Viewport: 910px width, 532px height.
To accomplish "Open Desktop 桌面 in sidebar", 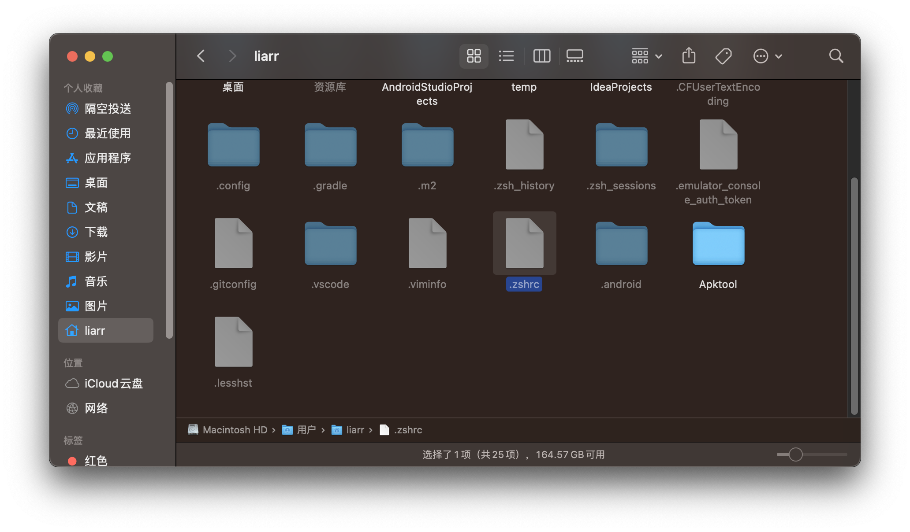I will coord(106,182).
